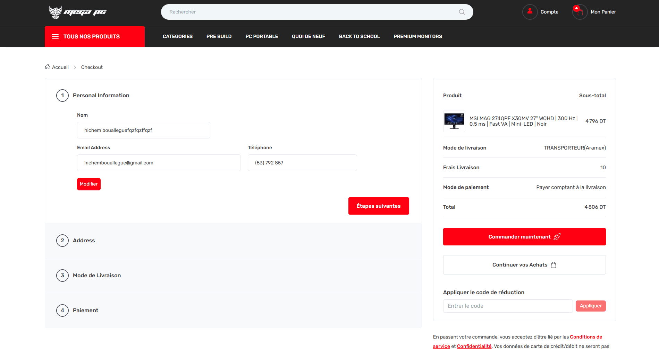Click Commander maintenant button
Viewport: 659px width, 351px height.
tap(524, 237)
